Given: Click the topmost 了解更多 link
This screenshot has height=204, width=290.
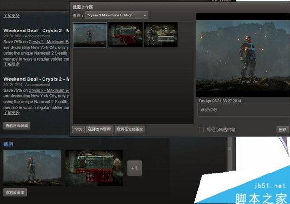Looking at the screenshot, I should coord(12,16).
